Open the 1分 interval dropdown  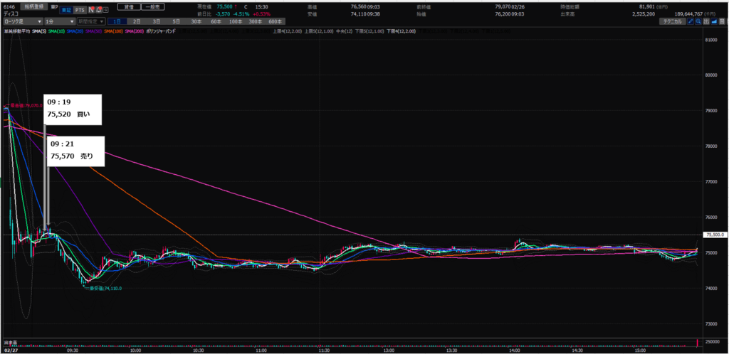pyautogui.click(x=59, y=23)
